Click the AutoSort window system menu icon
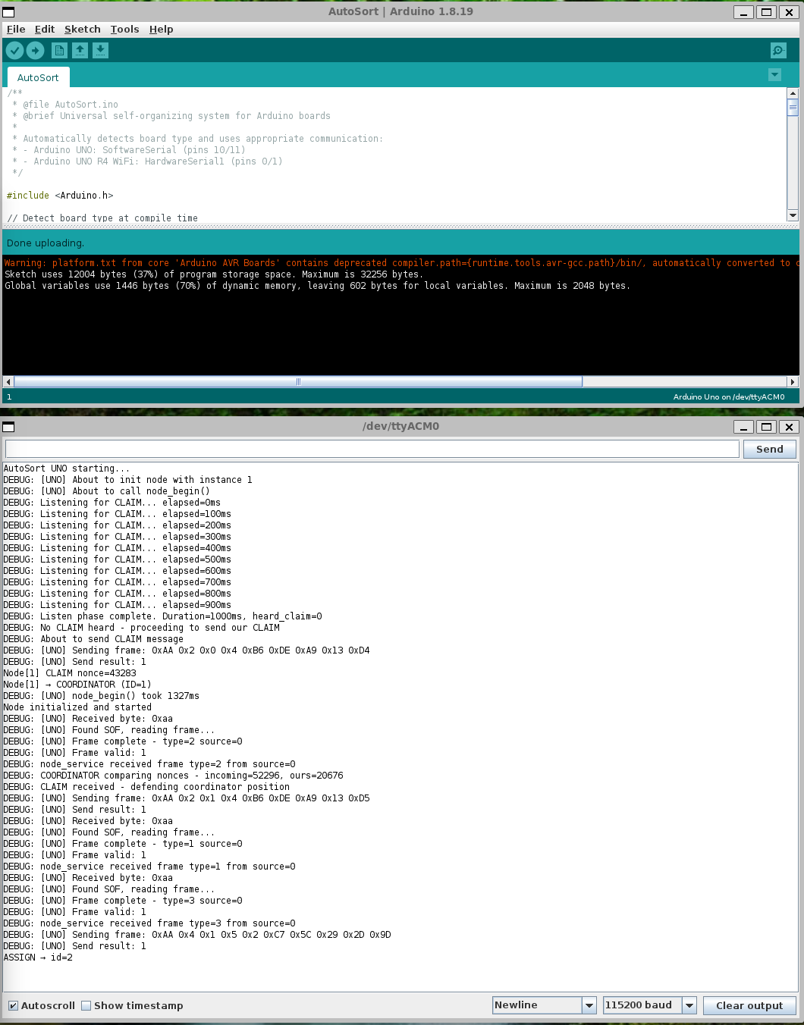This screenshot has width=804, height=1025. tap(8, 12)
